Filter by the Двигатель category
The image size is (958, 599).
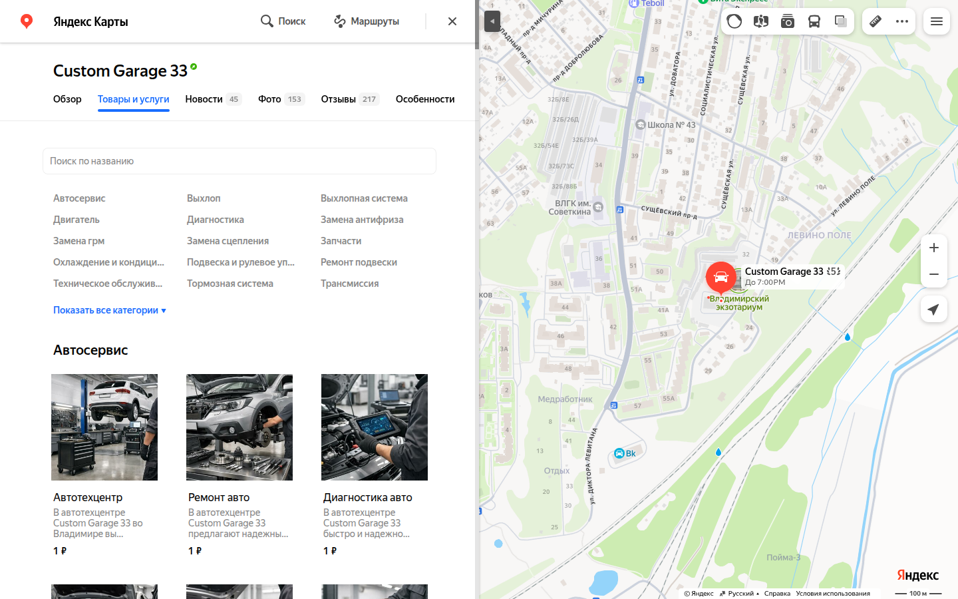click(77, 220)
